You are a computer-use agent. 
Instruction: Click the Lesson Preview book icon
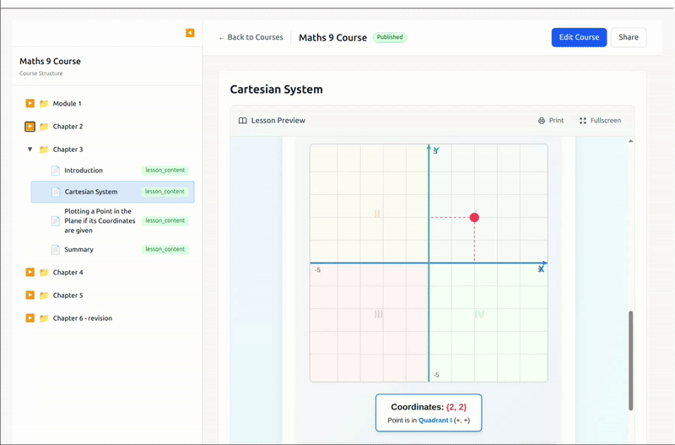coord(243,121)
